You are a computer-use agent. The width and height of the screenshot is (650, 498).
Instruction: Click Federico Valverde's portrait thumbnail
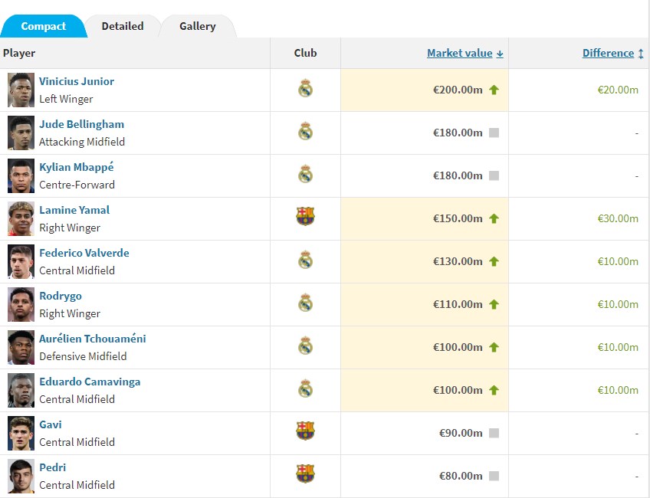(21, 261)
